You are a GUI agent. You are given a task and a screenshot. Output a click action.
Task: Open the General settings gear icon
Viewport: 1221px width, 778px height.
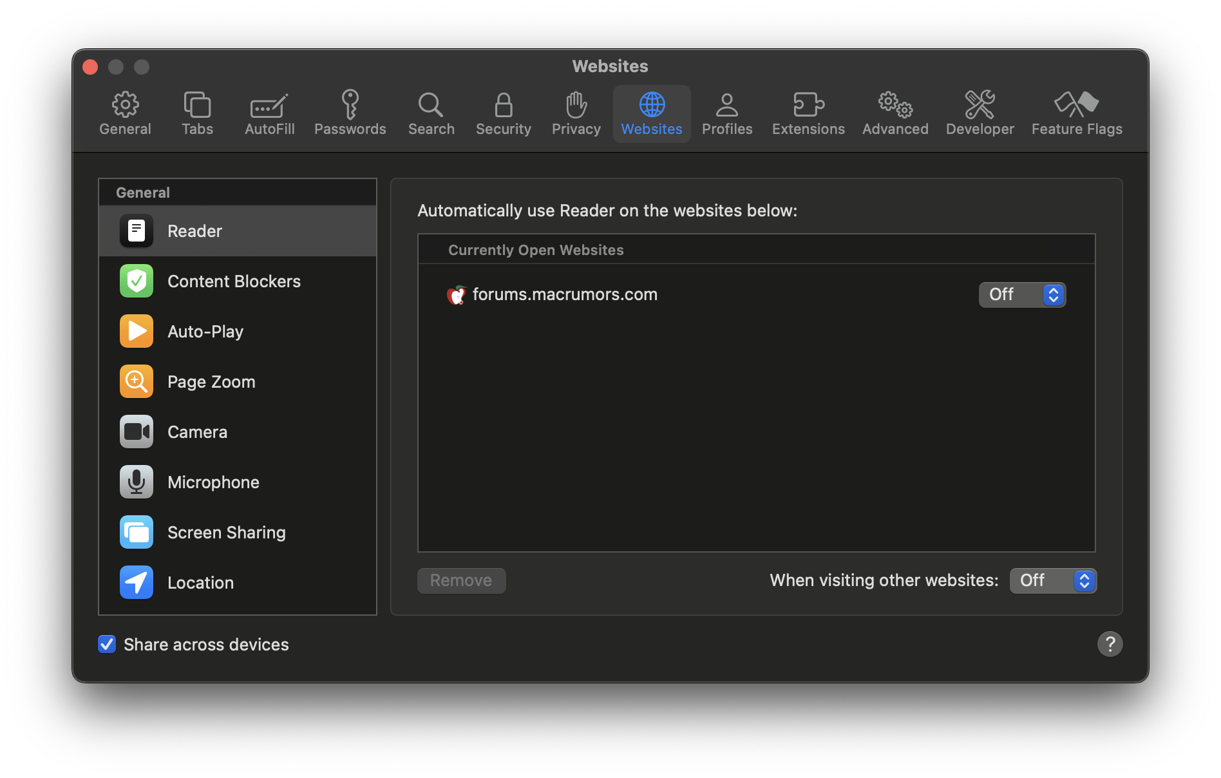tap(125, 104)
